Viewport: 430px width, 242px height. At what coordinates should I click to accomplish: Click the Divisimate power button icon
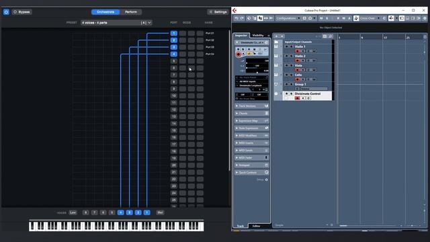(x=6, y=12)
